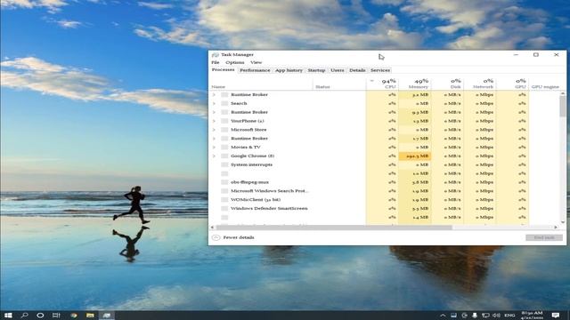The height and width of the screenshot is (320, 570).
Task: Expand the Movies & TV process group
Action: (x=214, y=147)
